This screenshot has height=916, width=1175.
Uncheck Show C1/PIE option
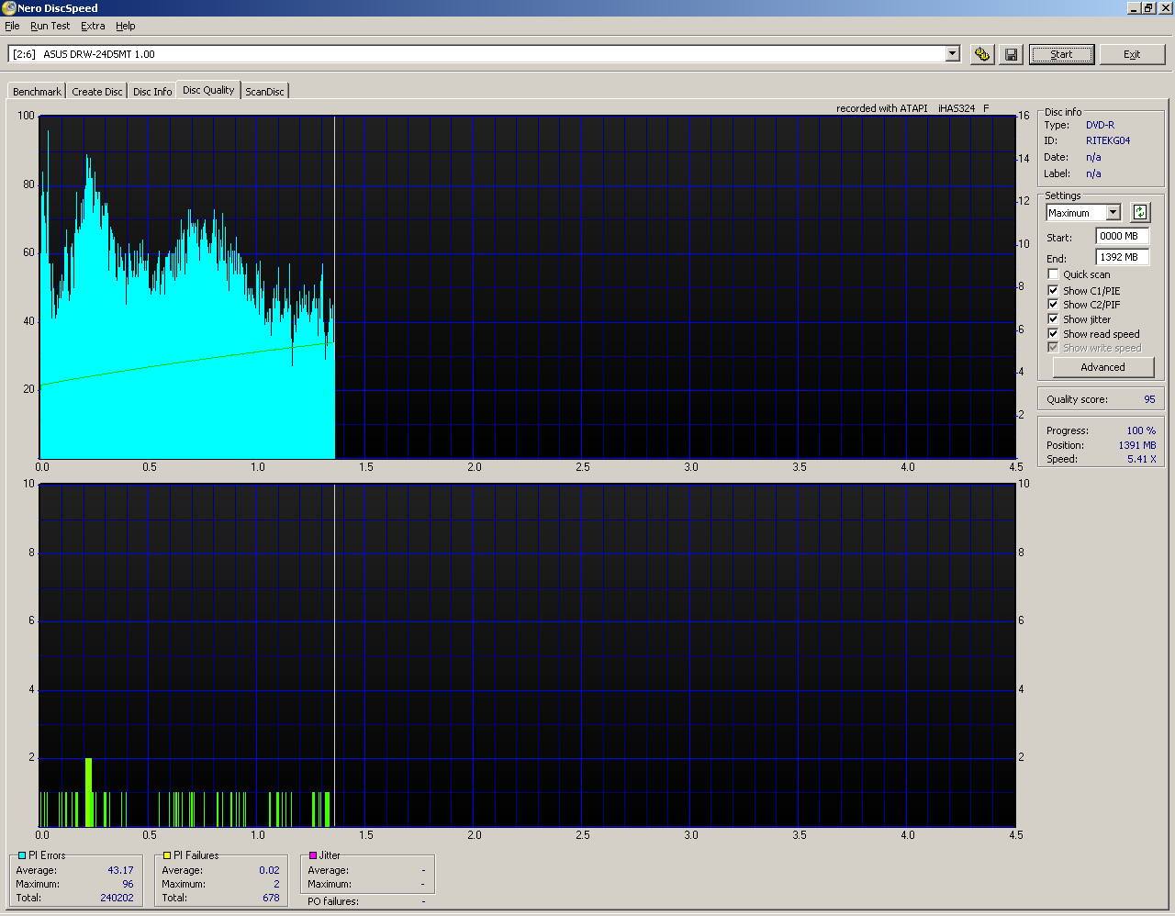1053,290
